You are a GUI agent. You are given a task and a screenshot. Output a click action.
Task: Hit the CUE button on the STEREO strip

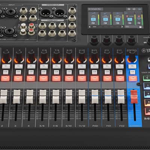(x=132, y=72)
